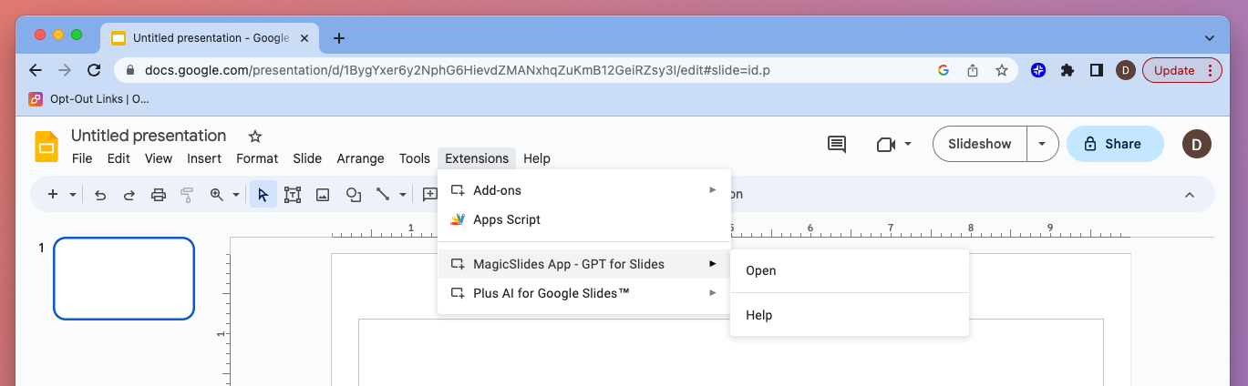Open the Slide menu
Image resolution: width=1248 pixels, height=386 pixels.
307,158
